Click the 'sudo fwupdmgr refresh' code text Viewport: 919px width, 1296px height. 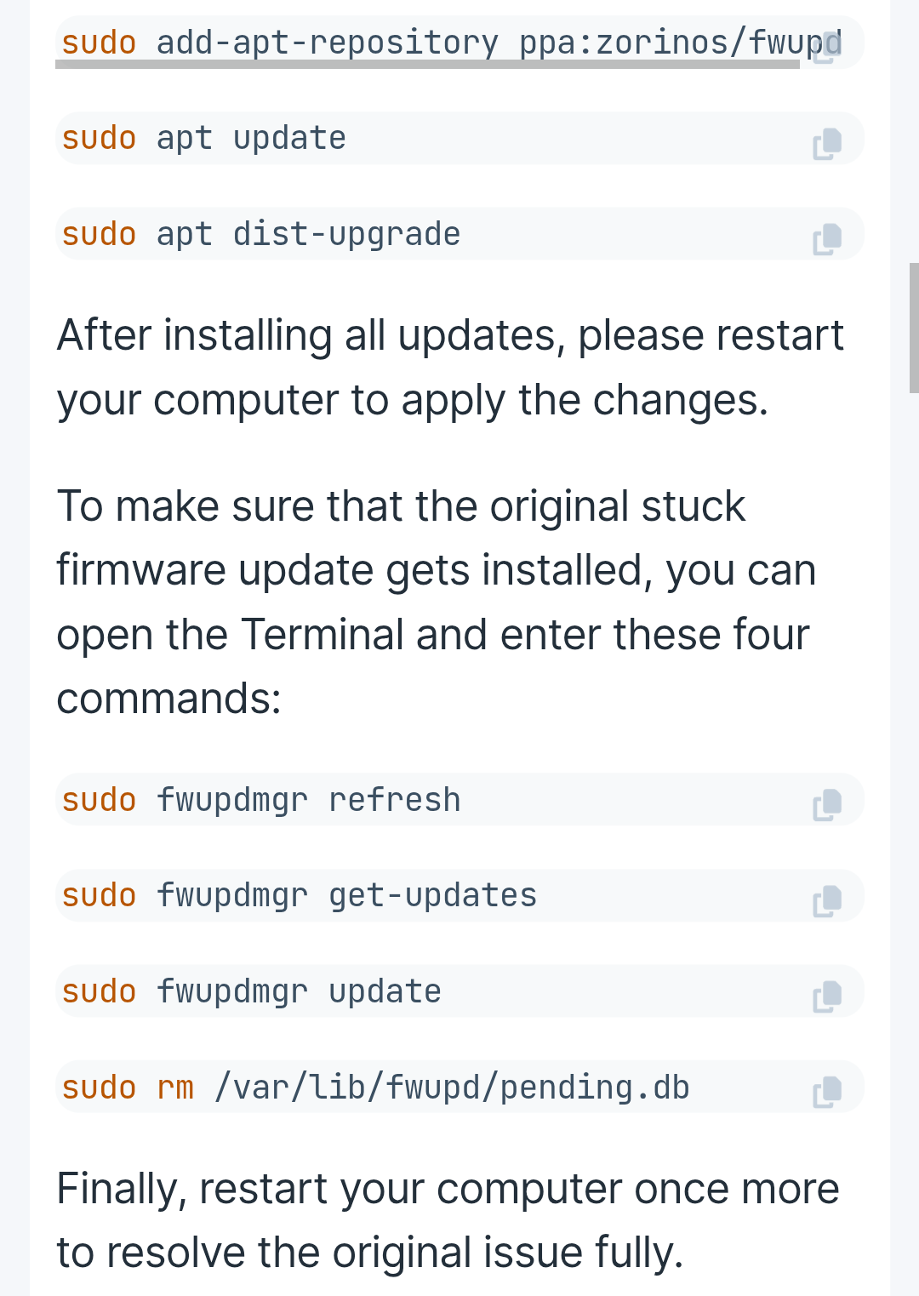[x=261, y=800]
